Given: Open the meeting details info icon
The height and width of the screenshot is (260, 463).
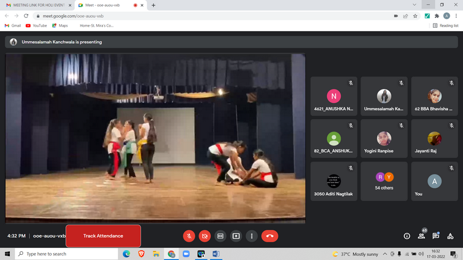Looking at the screenshot, I should pyautogui.click(x=407, y=236).
